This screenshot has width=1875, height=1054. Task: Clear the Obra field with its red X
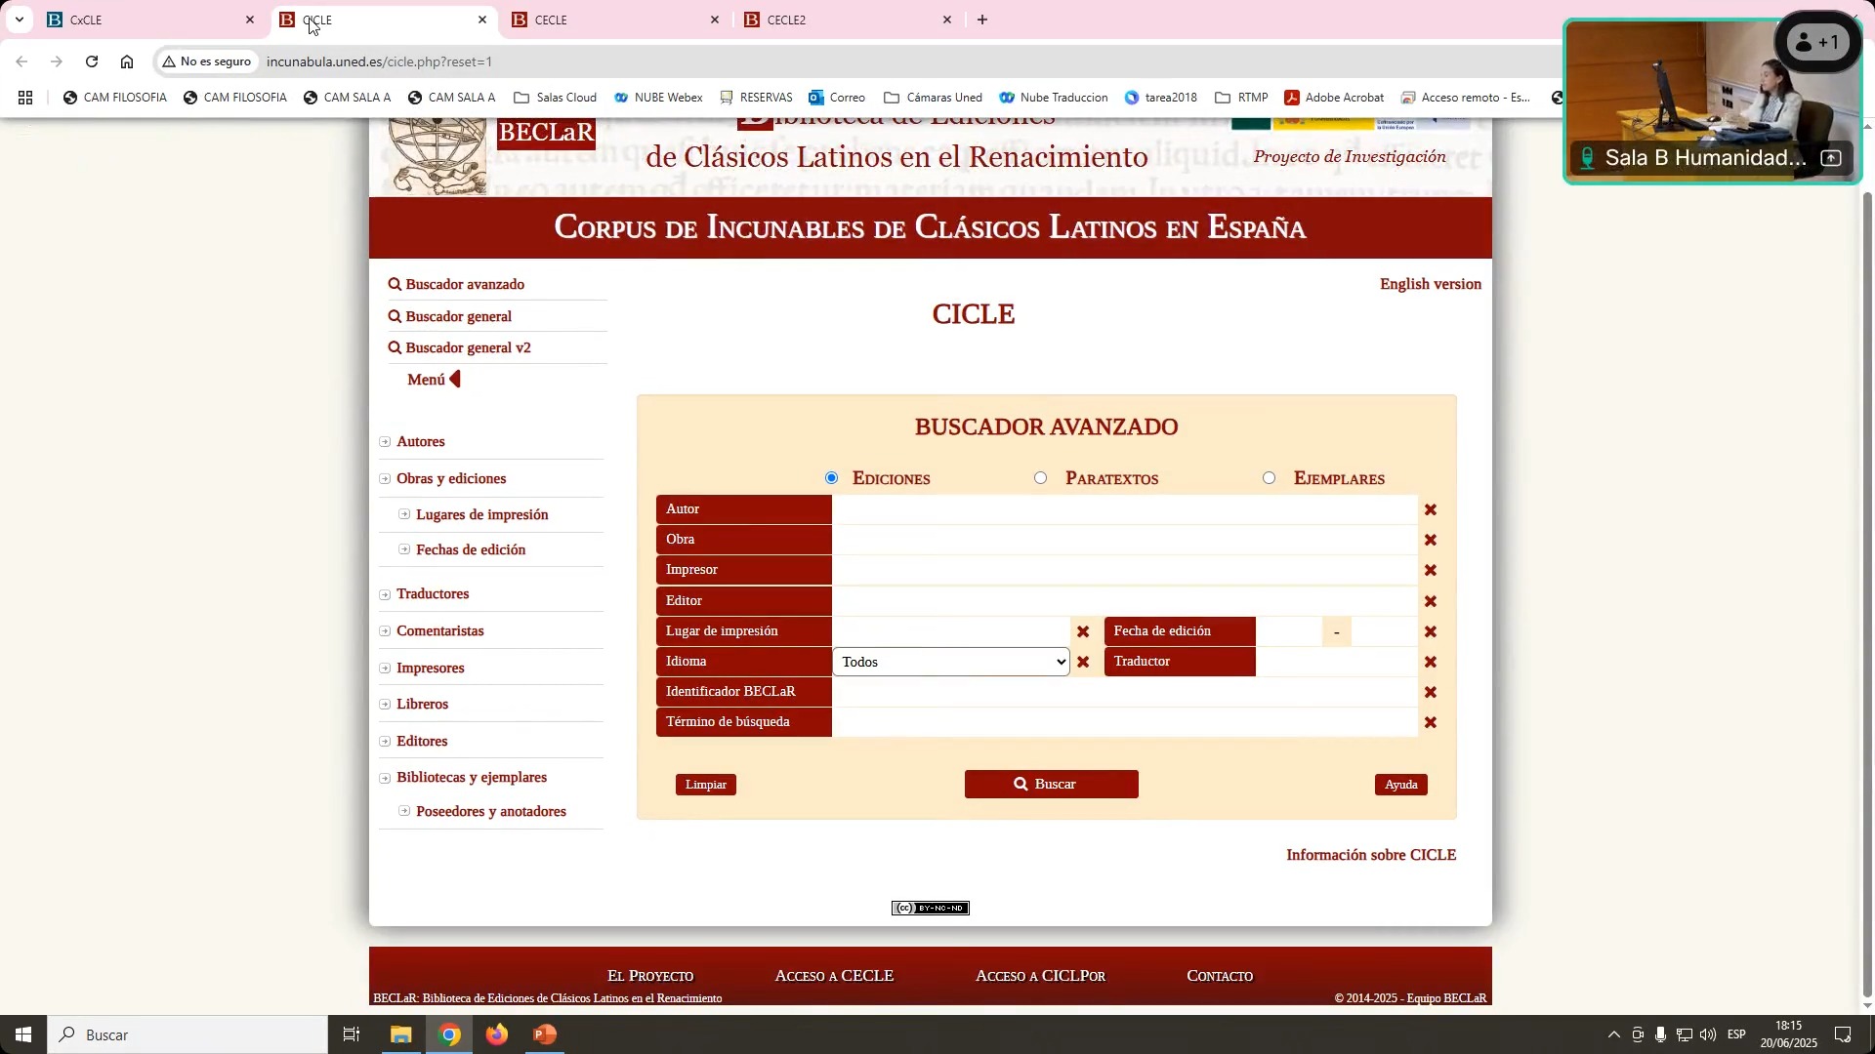pos(1431,541)
